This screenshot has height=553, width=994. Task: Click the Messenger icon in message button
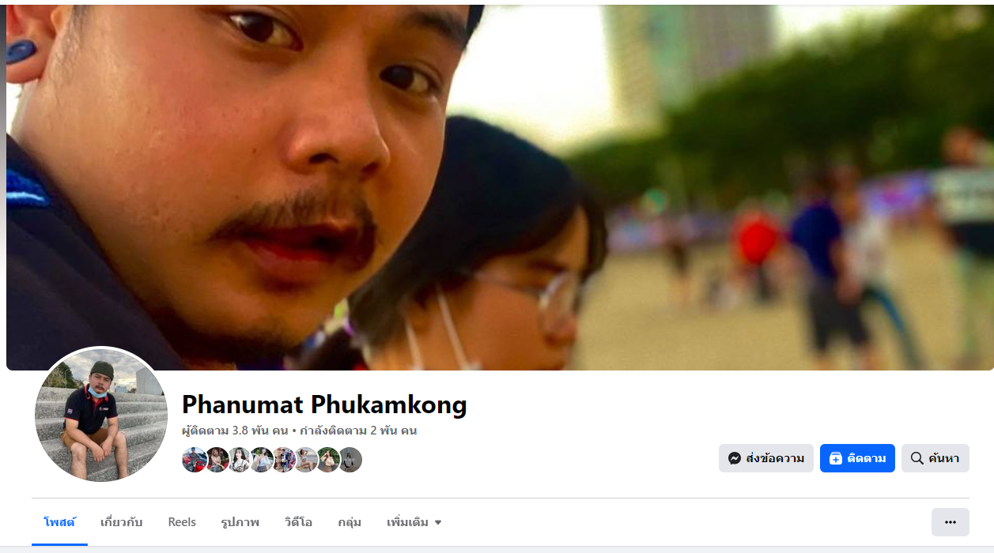pyautogui.click(x=735, y=458)
